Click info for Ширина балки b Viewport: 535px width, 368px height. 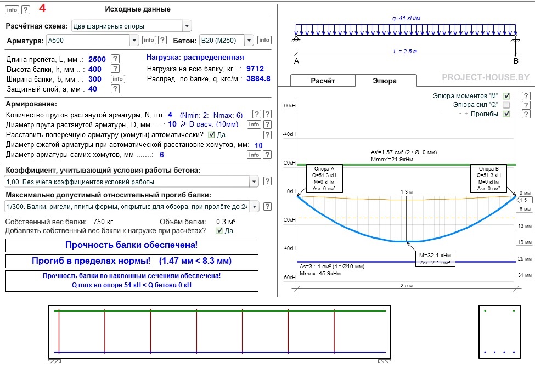(x=118, y=79)
